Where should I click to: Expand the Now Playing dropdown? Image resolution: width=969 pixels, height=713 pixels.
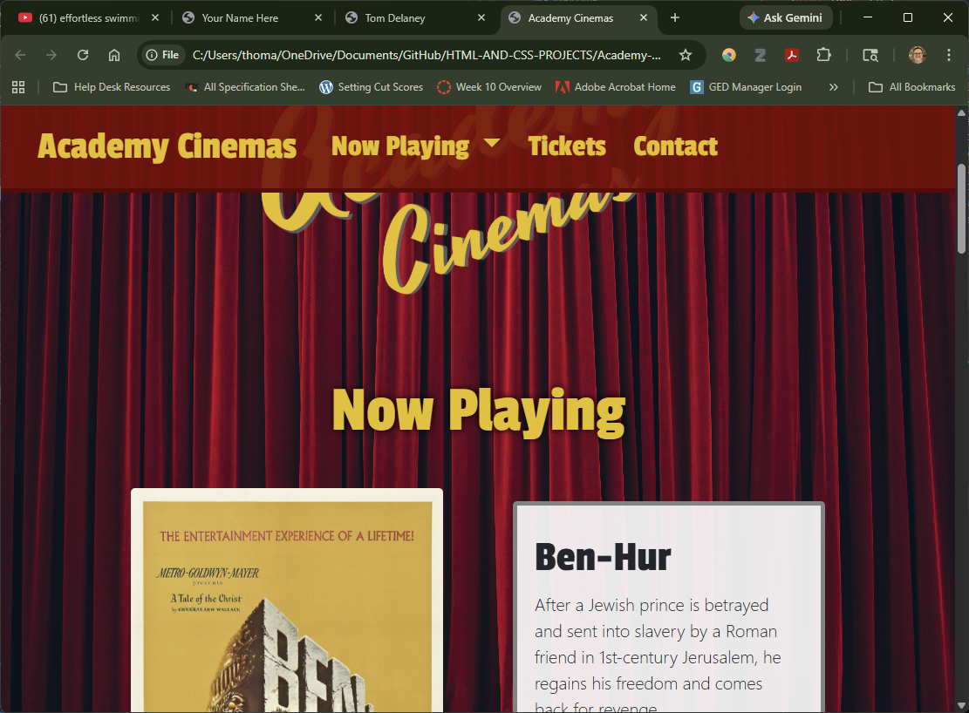415,146
